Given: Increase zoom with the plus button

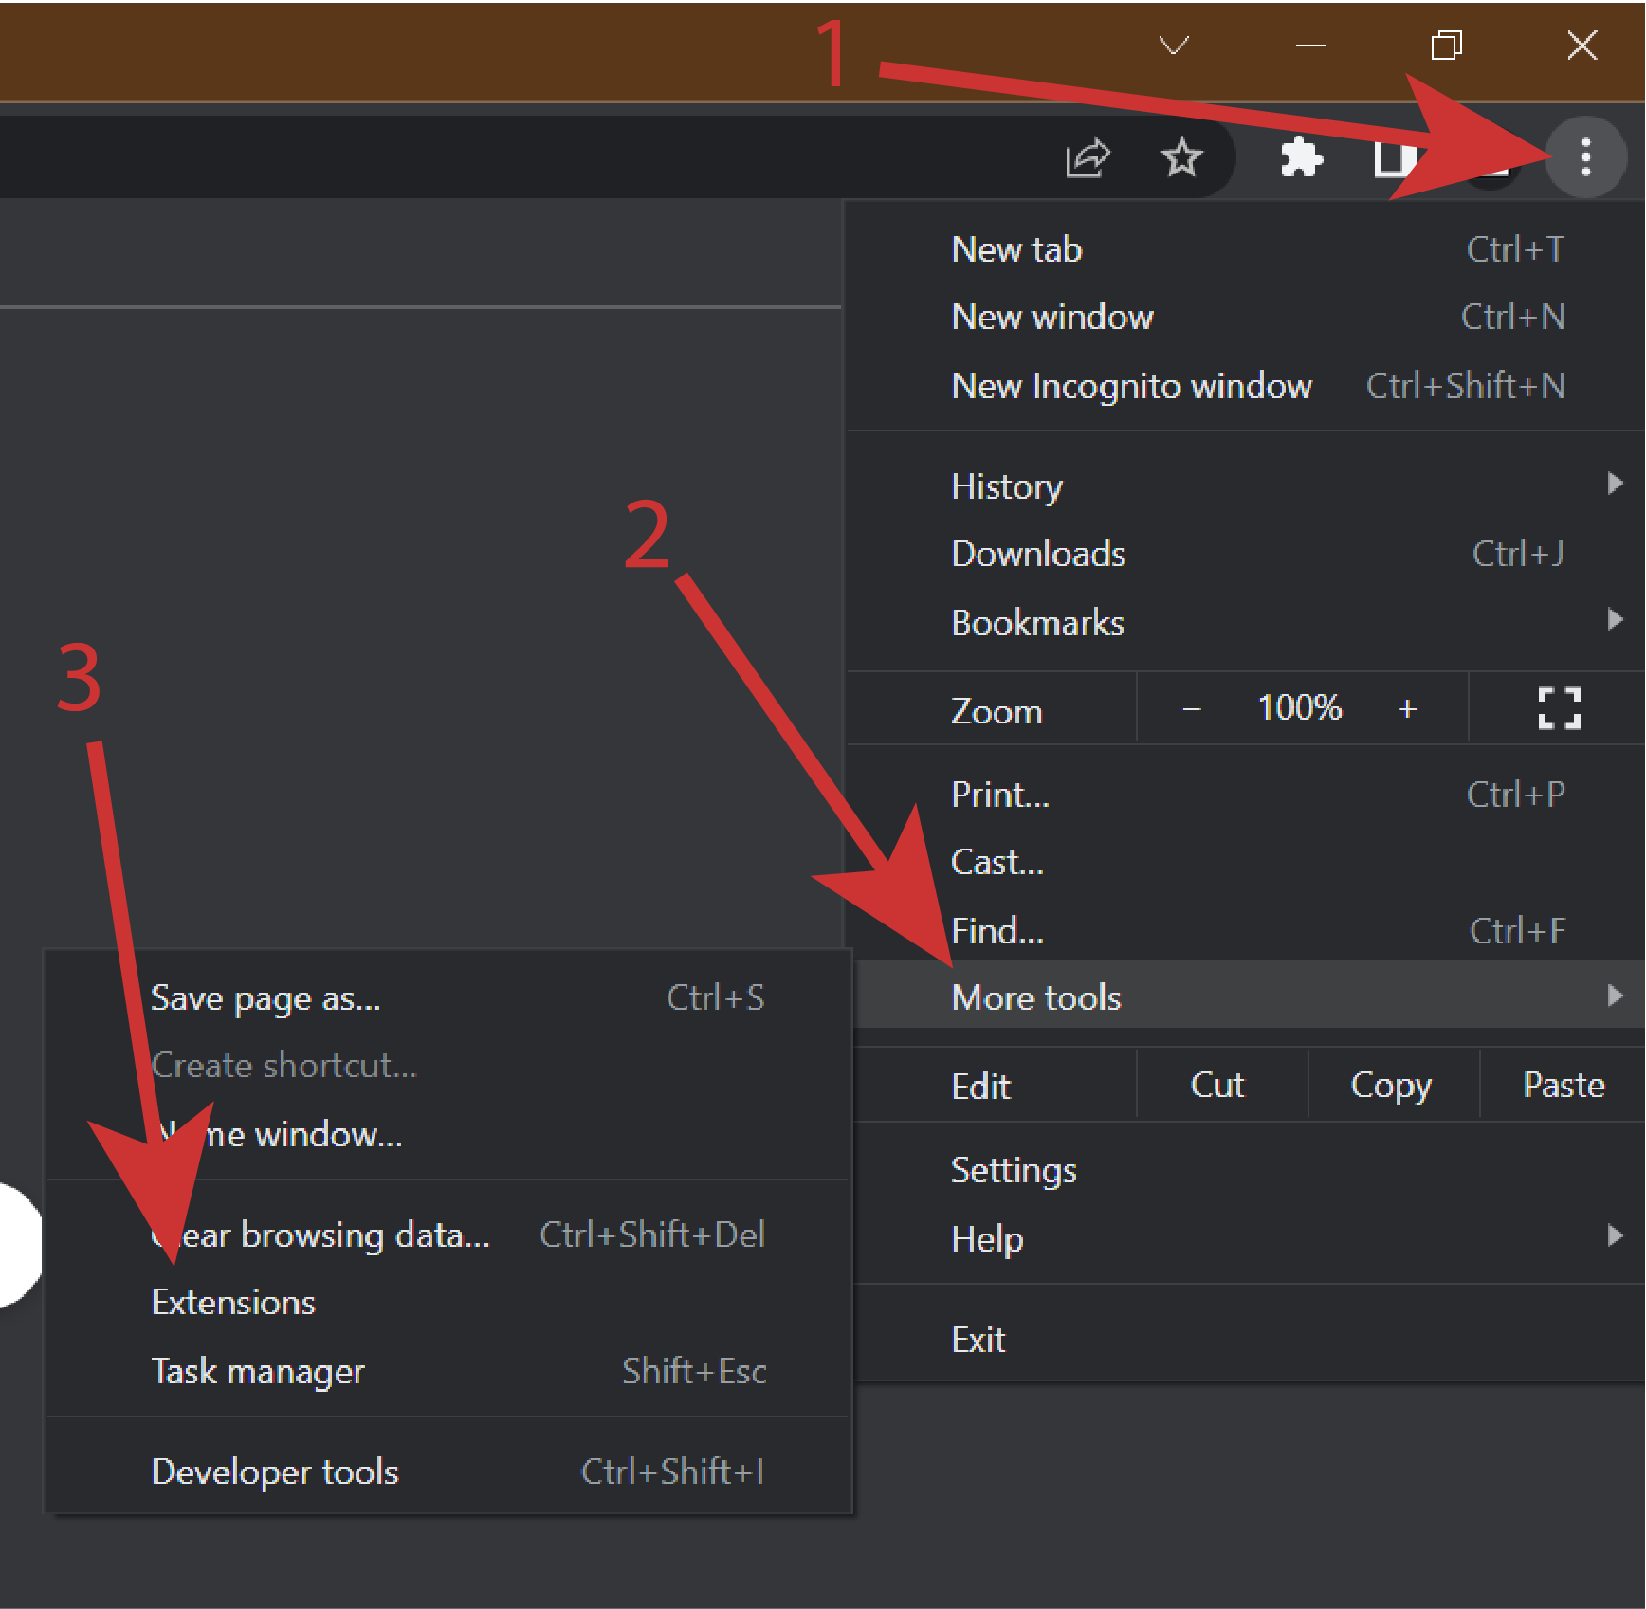Looking at the screenshot, I should pos(1407,708).
